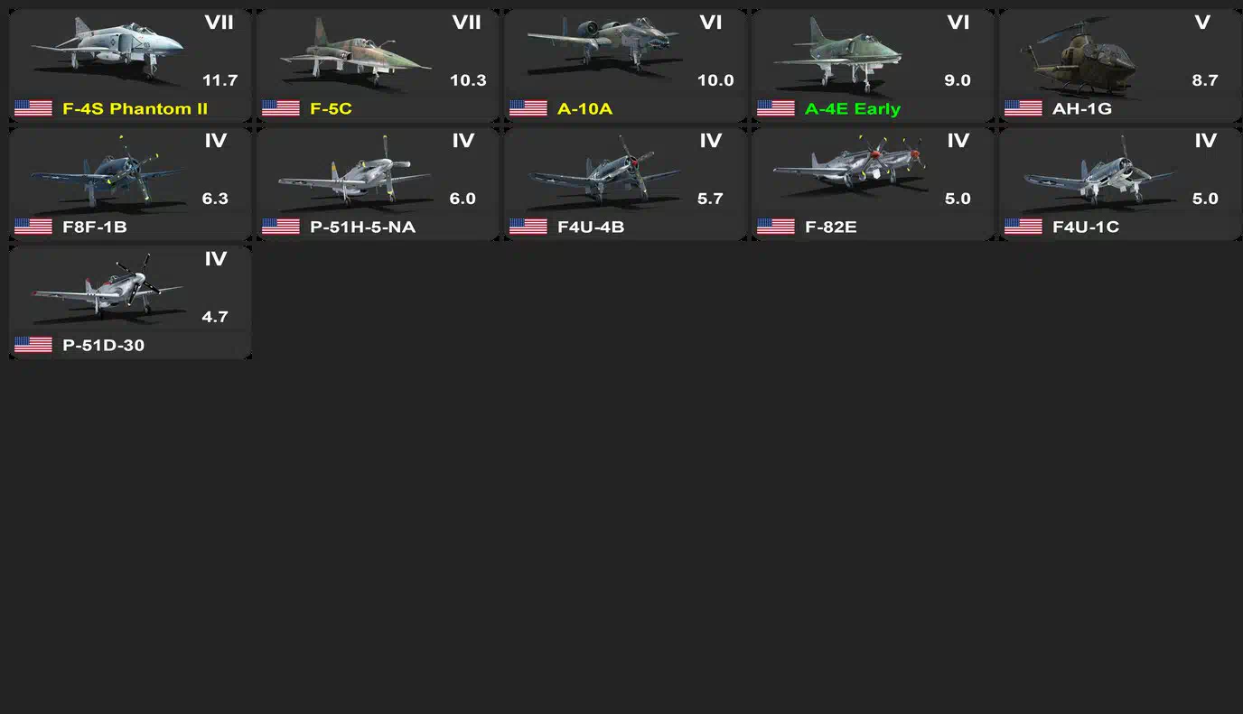
Task: Click the yellow A-10A name label
Action: (x=584, y=108)
